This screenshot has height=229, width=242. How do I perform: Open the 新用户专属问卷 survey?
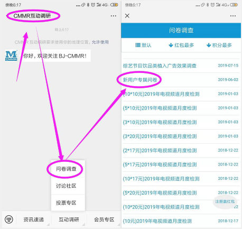pyautogui.click(x=181, y=80)
